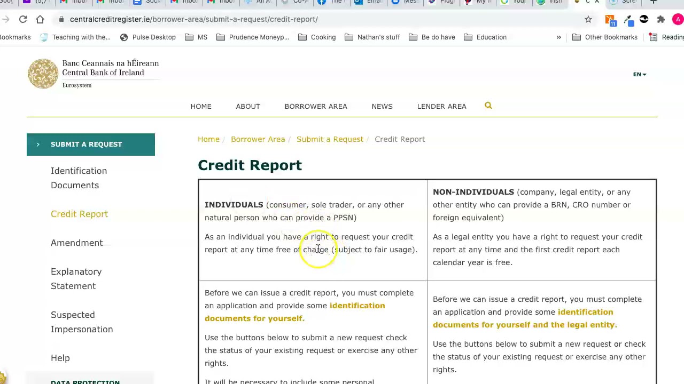This screenshot has width=684, height=384.
Task: Reload the page with the refresh icon
Action: [23, 19]
